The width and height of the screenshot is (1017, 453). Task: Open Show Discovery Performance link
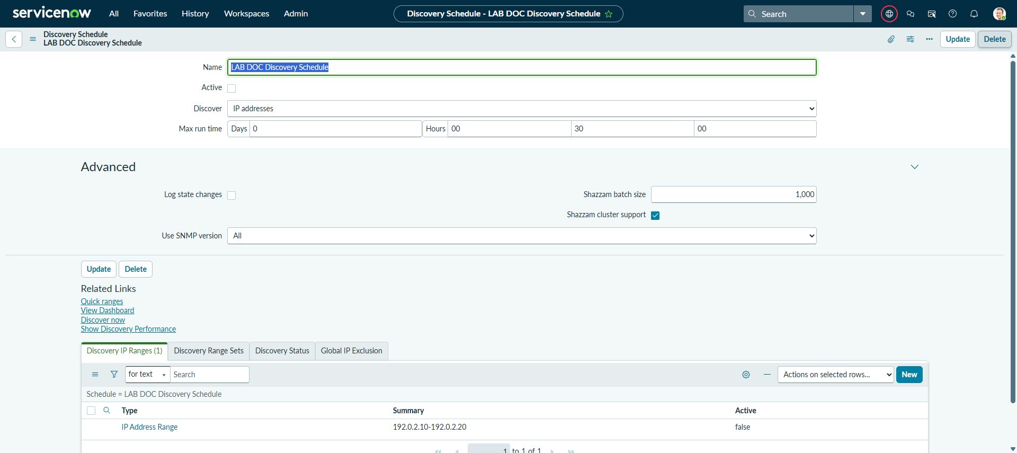click(128, 329)
